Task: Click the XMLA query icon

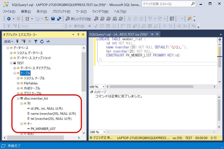Action: (x=115, y=19)
